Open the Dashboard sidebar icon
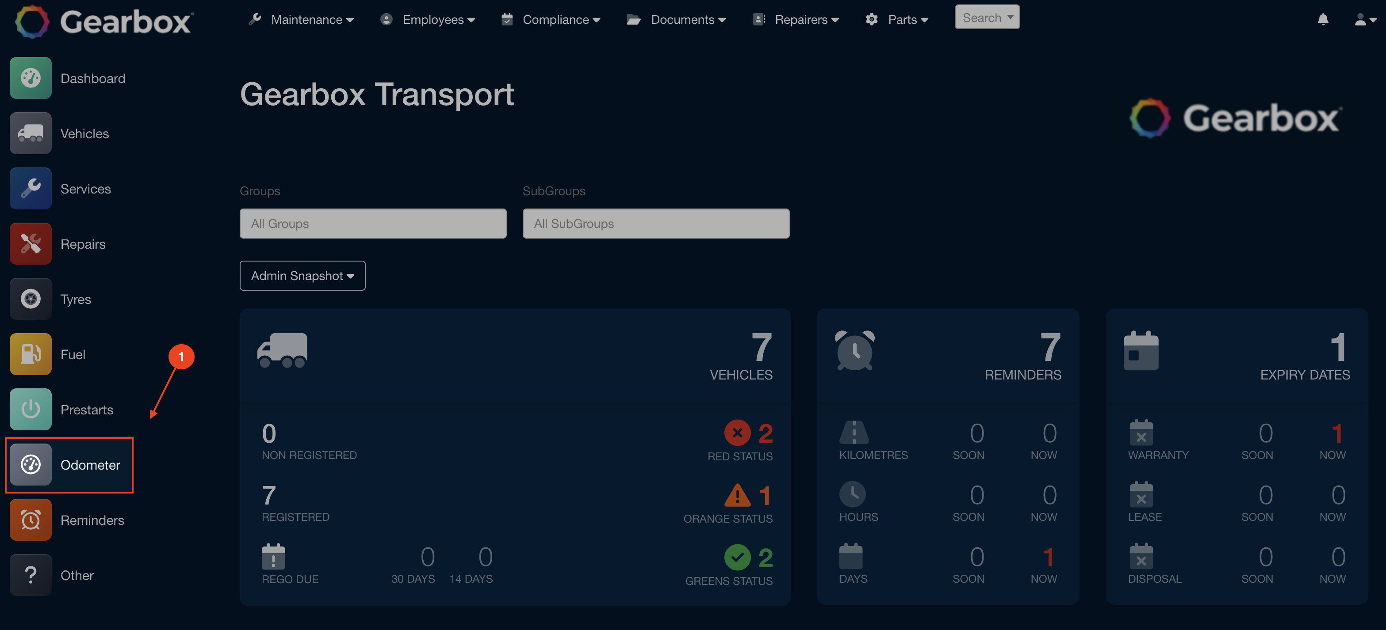Viewport: 1386px width, 630px height. pyautogui.click(x=31, y=78)
